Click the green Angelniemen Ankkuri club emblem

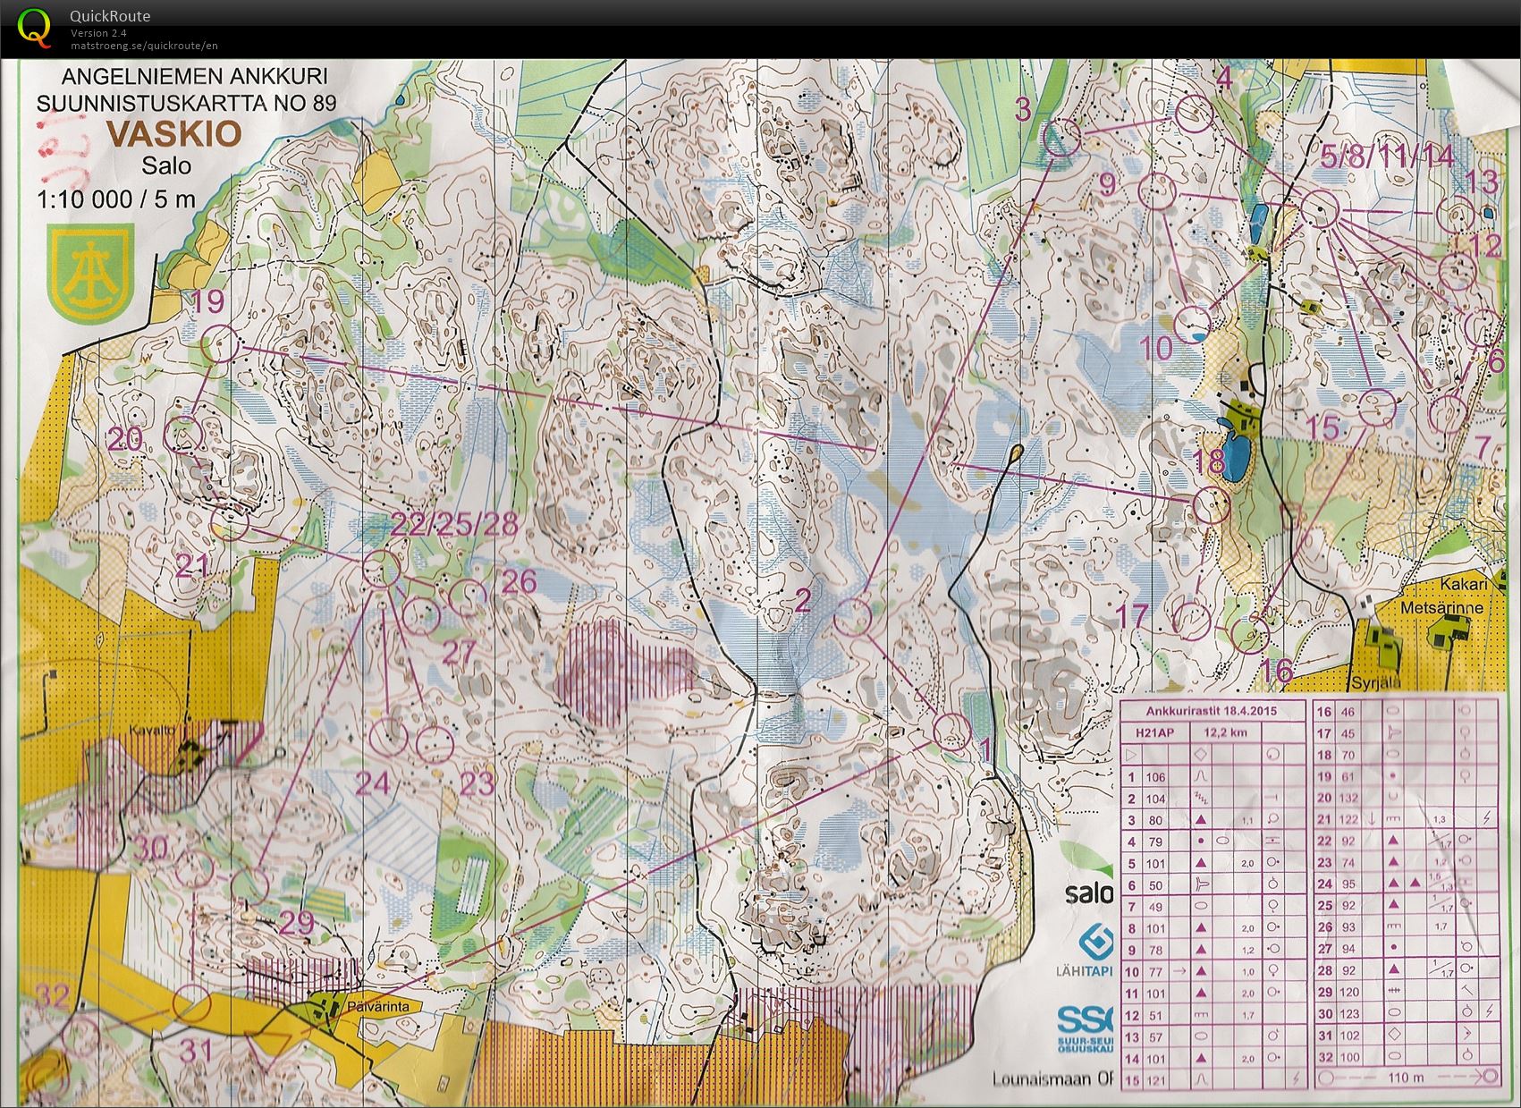[91, 265]
